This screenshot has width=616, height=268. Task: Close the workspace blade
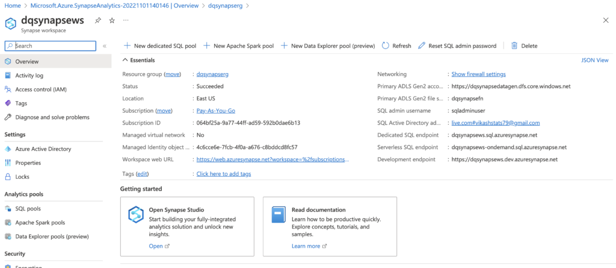605,20
